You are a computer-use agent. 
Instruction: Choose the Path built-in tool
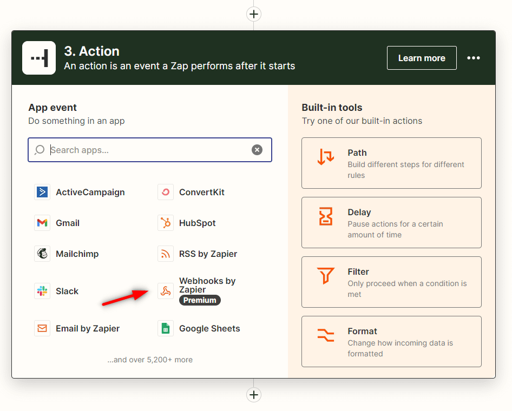391,163
